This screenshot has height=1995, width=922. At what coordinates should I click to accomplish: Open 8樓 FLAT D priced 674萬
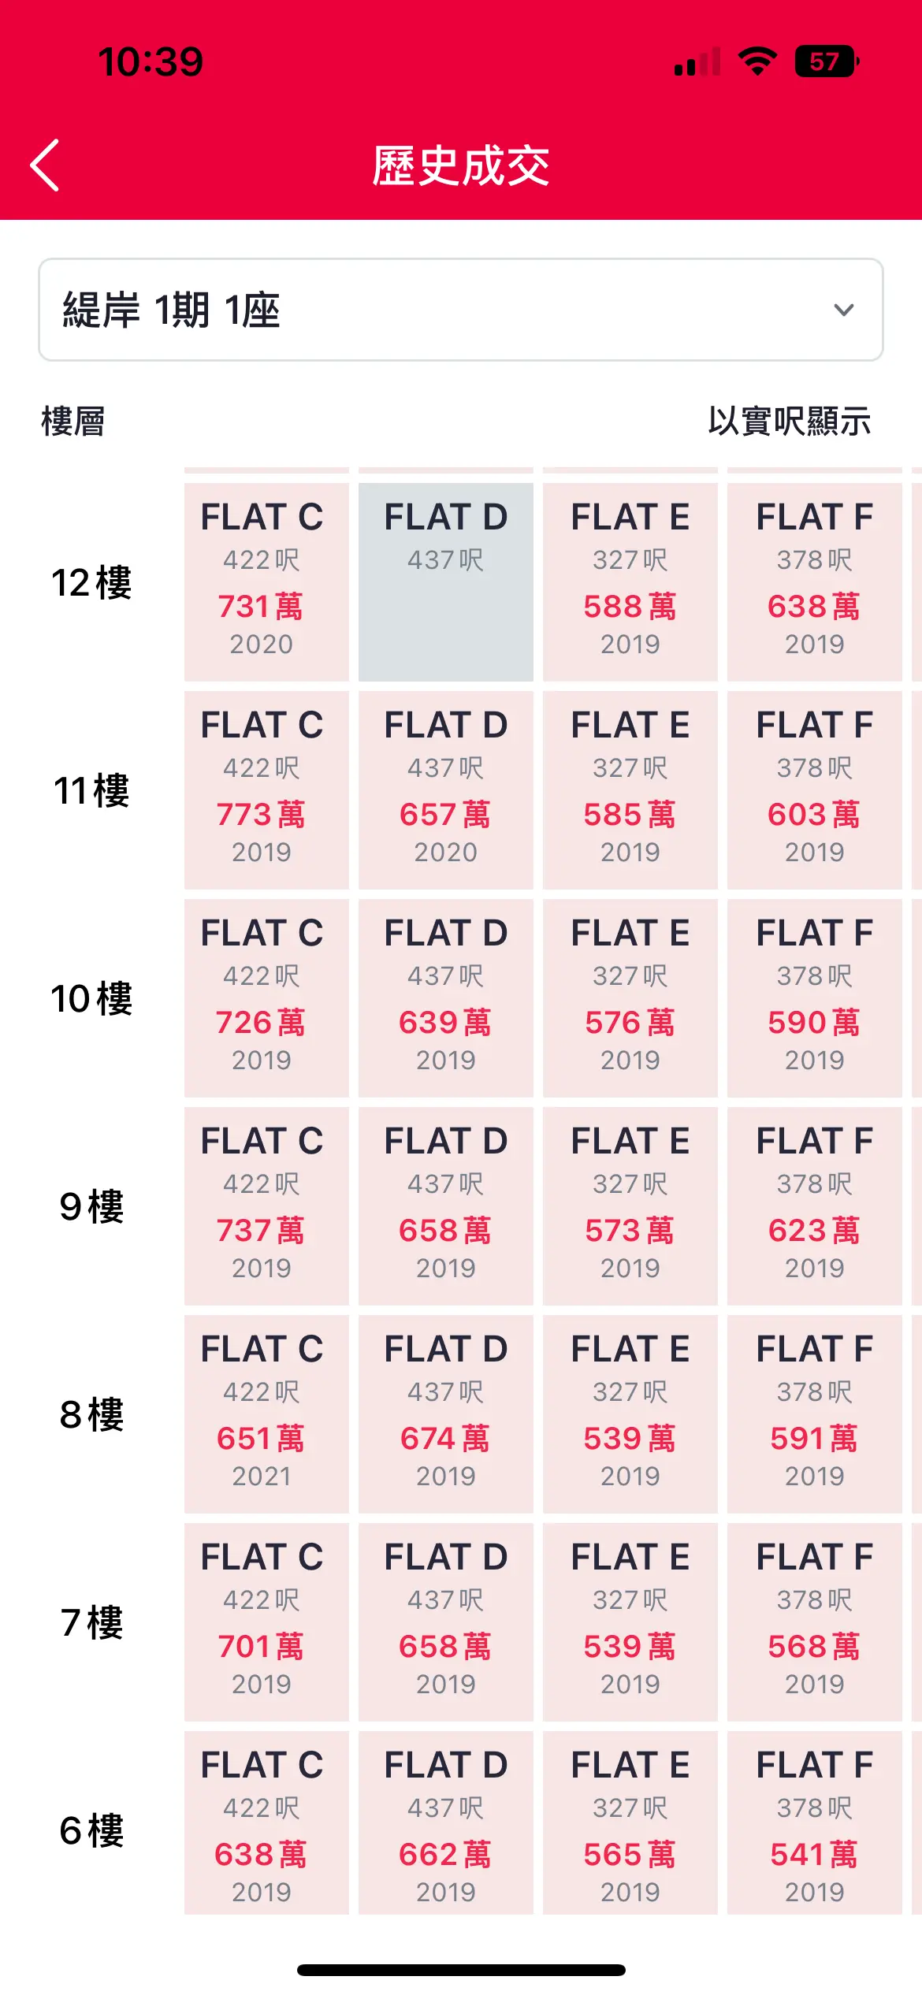(x=446, y=1414)
